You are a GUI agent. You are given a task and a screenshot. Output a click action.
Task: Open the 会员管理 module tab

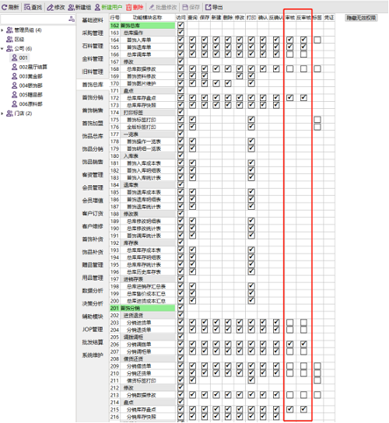tap(93, 187)
